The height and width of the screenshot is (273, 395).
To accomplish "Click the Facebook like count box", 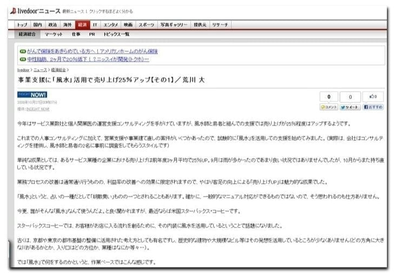I will (373, 96).
